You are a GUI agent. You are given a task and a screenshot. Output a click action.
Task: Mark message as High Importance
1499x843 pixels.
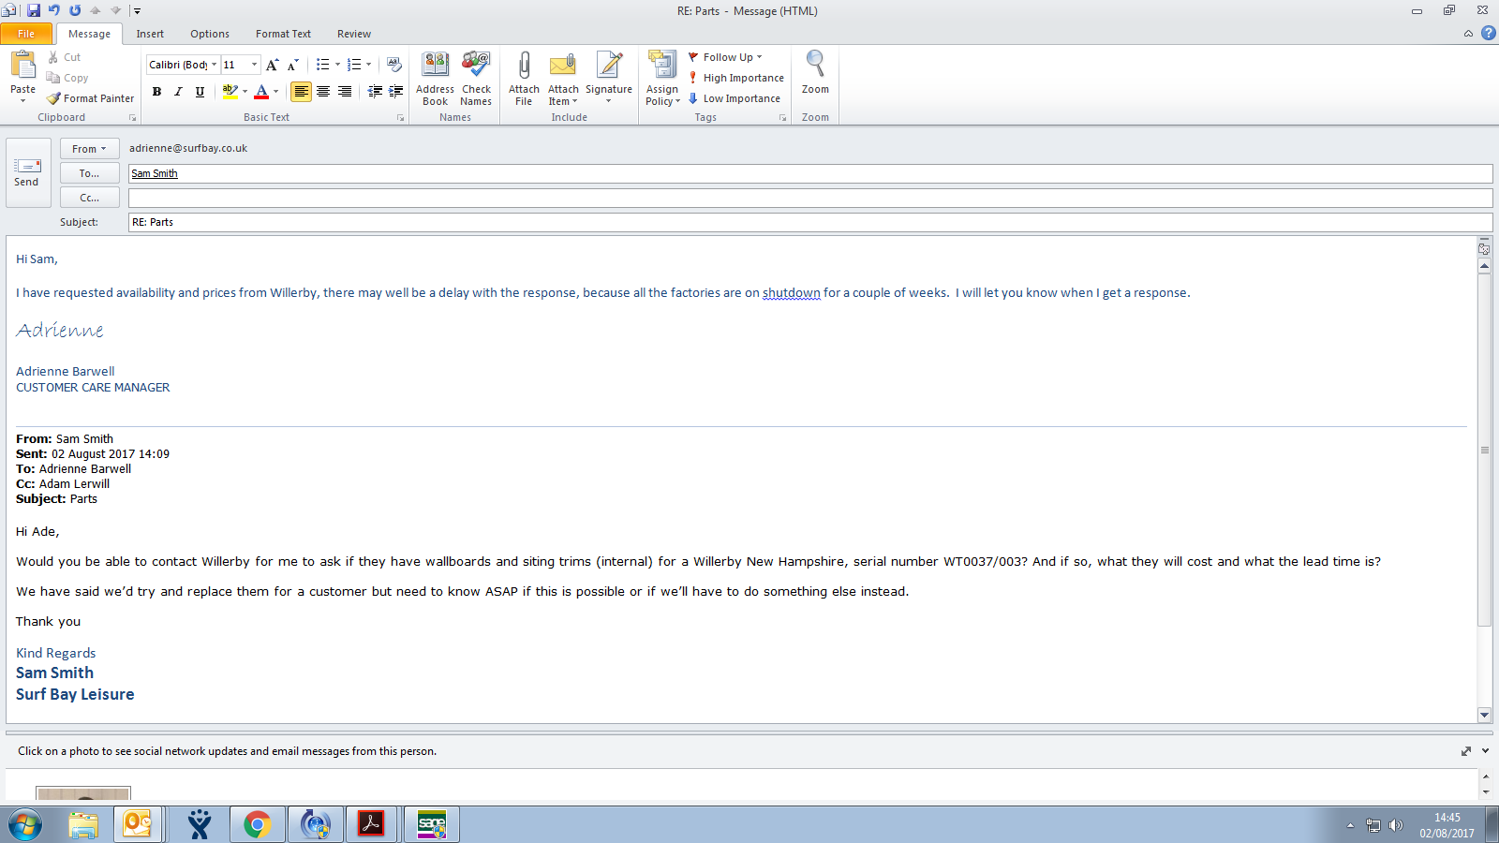736,78
